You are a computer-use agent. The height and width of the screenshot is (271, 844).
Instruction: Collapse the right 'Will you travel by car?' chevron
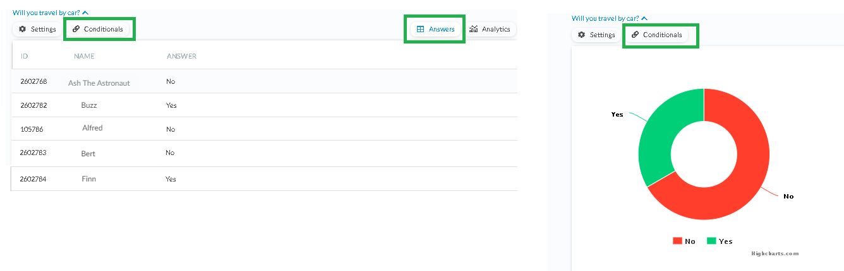(x=644, y=18)
